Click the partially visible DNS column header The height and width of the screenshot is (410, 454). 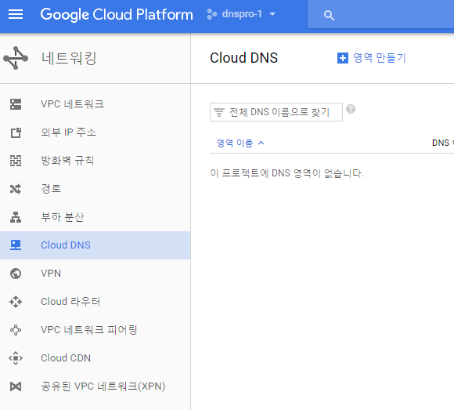[x=443, y=143]
